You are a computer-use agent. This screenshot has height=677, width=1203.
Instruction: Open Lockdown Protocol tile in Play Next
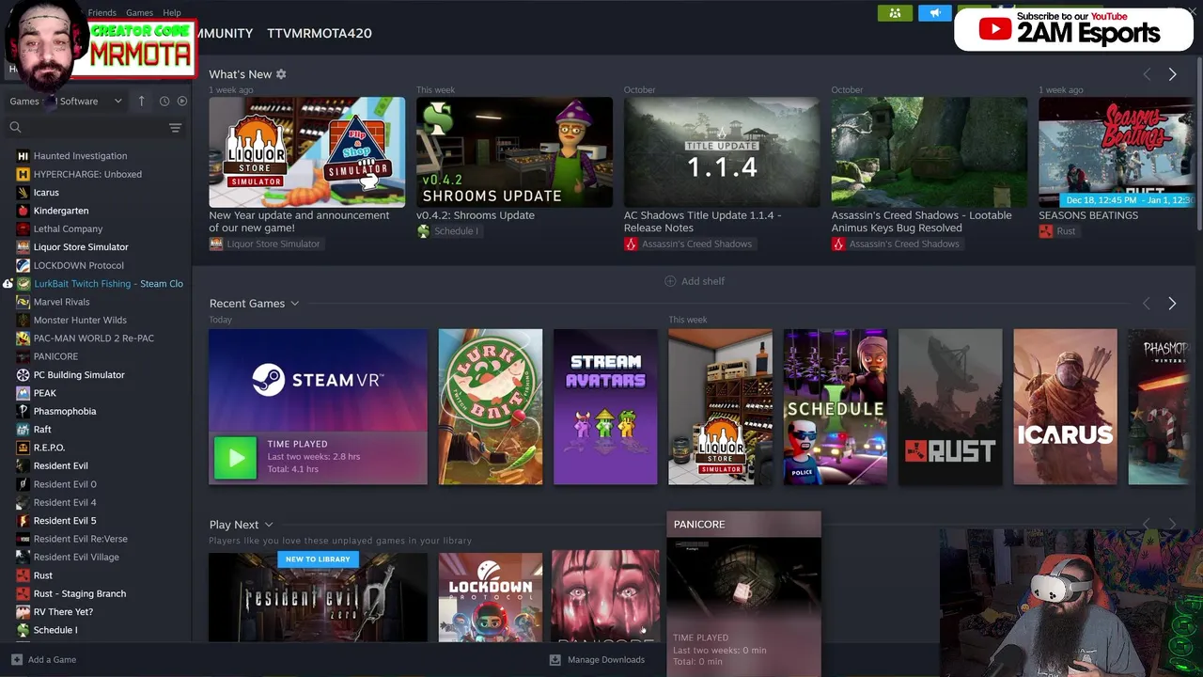tap(491, 598)
